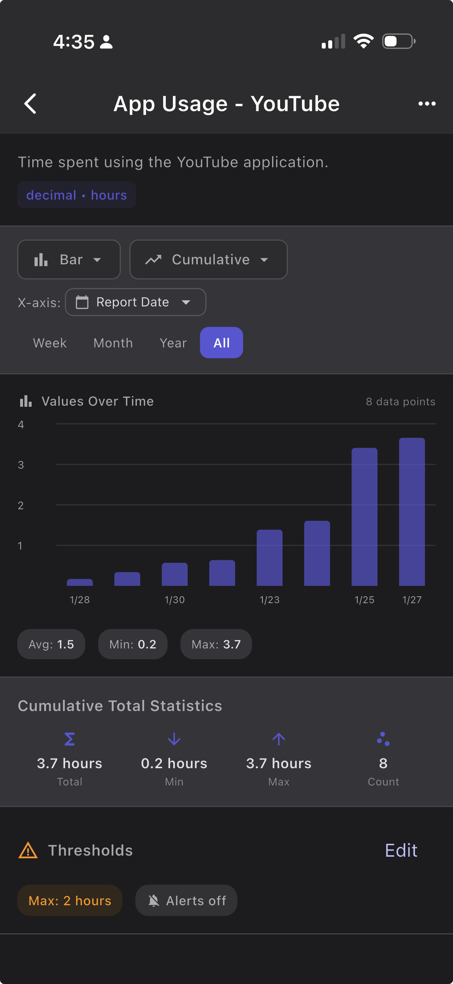Tap the 8 data points label
Image resolution: width=453 pixels, height=984 pixels.
(x=400, y=401)
